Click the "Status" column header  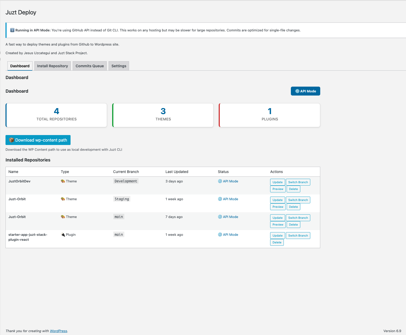coord(223,172)
